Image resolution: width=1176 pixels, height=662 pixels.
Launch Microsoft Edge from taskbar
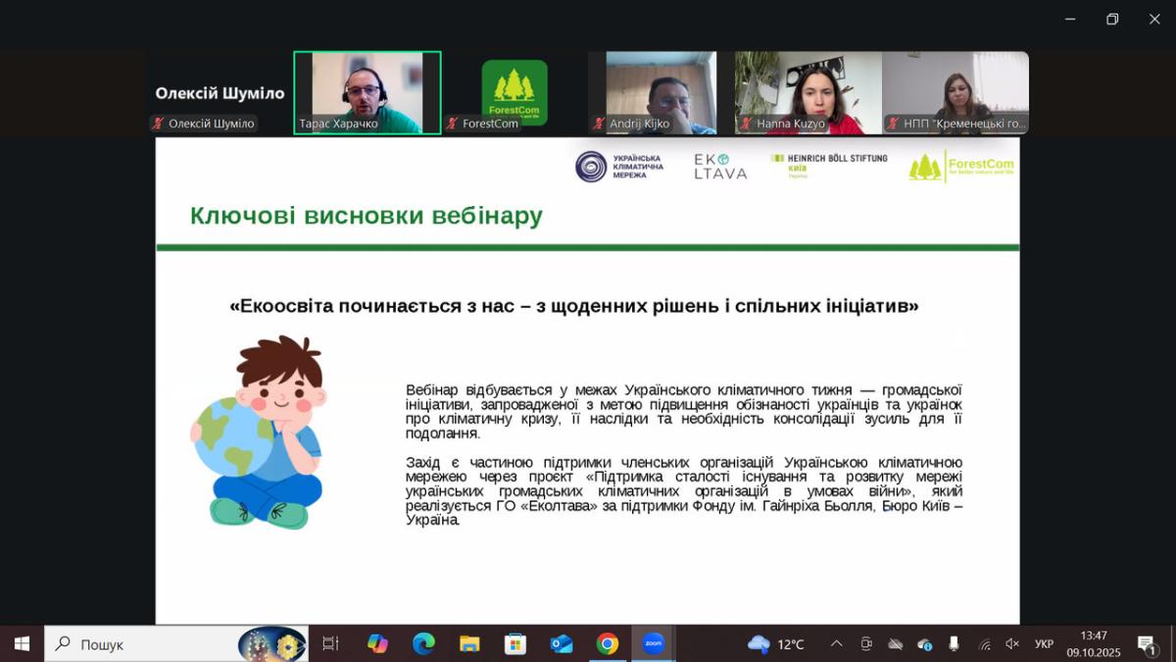(423, 643)
